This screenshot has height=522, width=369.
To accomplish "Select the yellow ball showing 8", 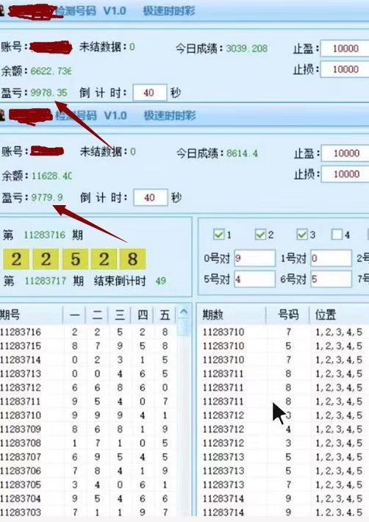I will tap(133, 259).
